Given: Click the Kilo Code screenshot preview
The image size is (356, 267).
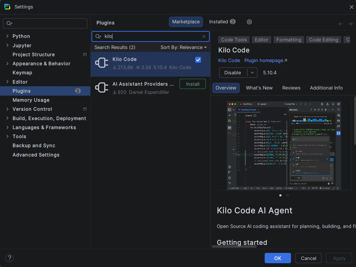Looking at the screenshot, I should (283, 145).
